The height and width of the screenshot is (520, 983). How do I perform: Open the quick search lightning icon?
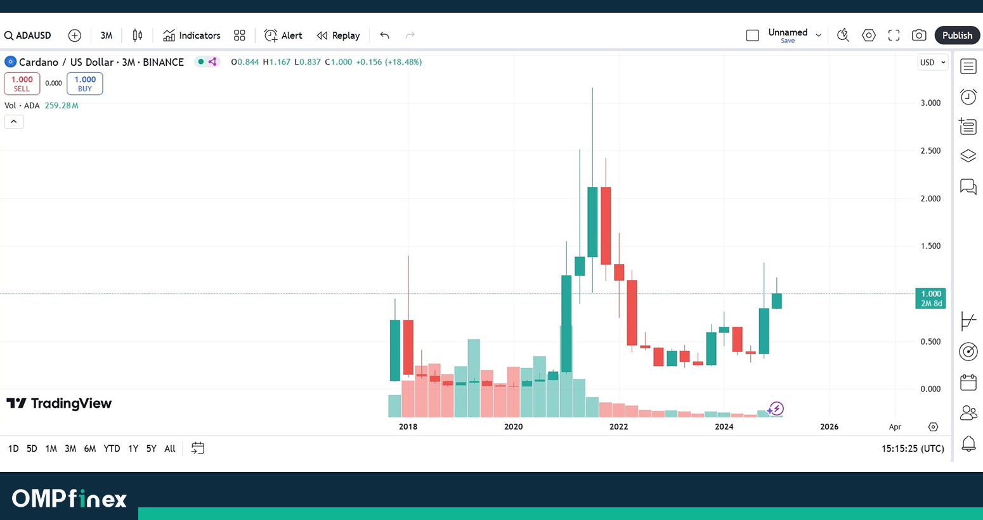point(843,35)
